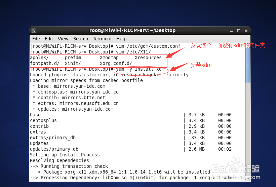Click the 'fontpath.d/' entry
The image size is (276, 187).
pyautogui.click(x=45, y=63)
